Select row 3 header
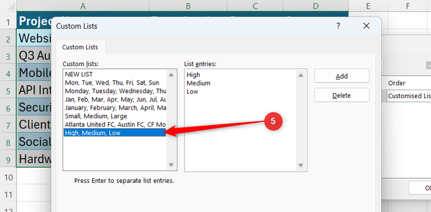This screenshot has width=431, height=212. pos(8,57)
